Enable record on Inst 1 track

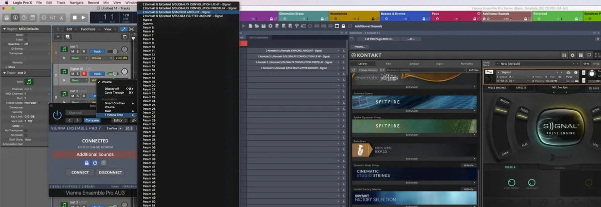pos(84,52)
